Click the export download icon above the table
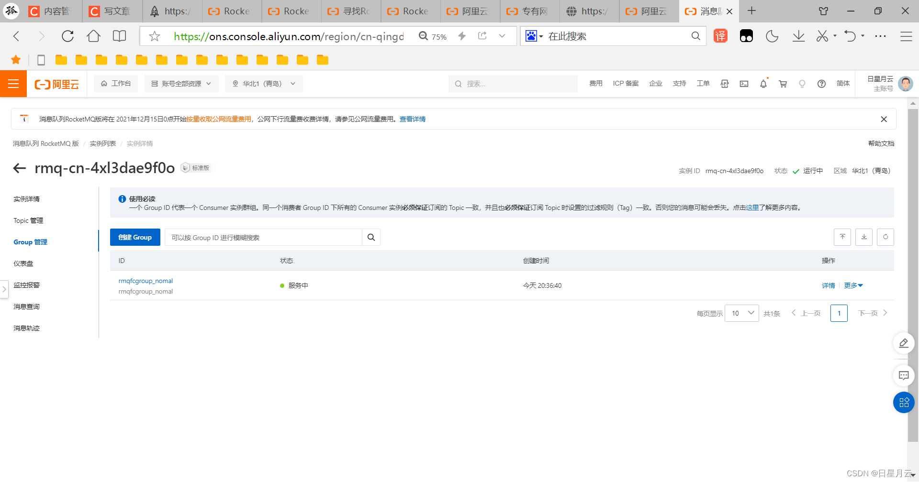The image size is (919, 482). click(x=864, y=237)
